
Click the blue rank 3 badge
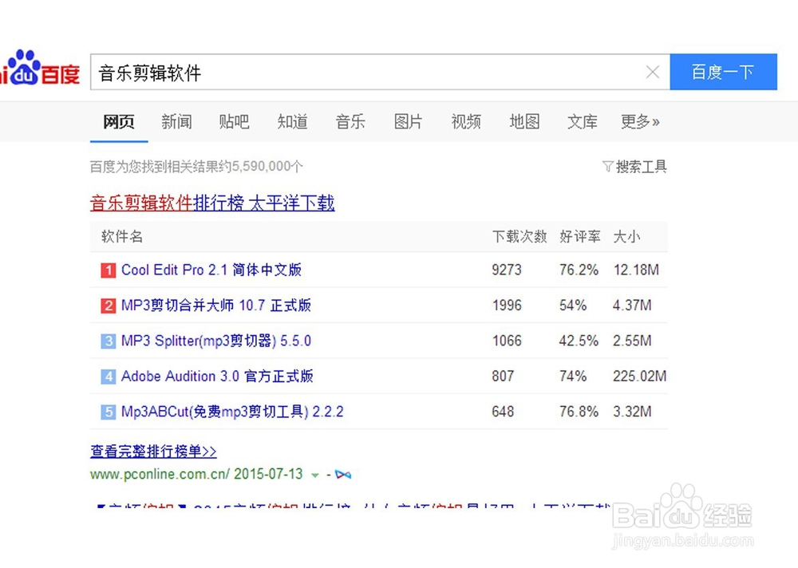108,341
